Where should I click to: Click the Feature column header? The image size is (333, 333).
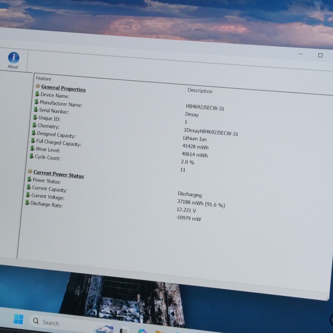44,78
